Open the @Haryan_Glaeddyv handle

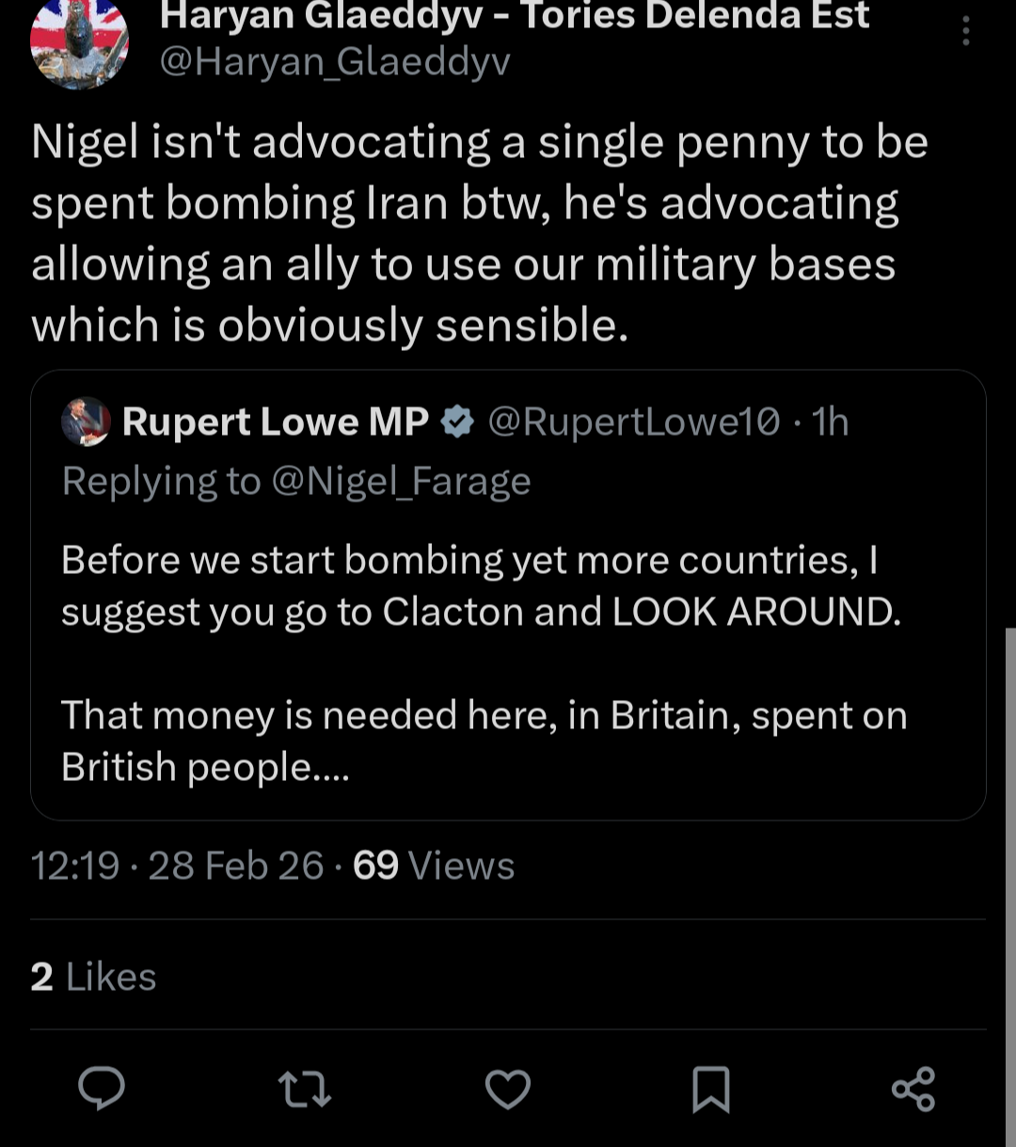tap(335, 62)
